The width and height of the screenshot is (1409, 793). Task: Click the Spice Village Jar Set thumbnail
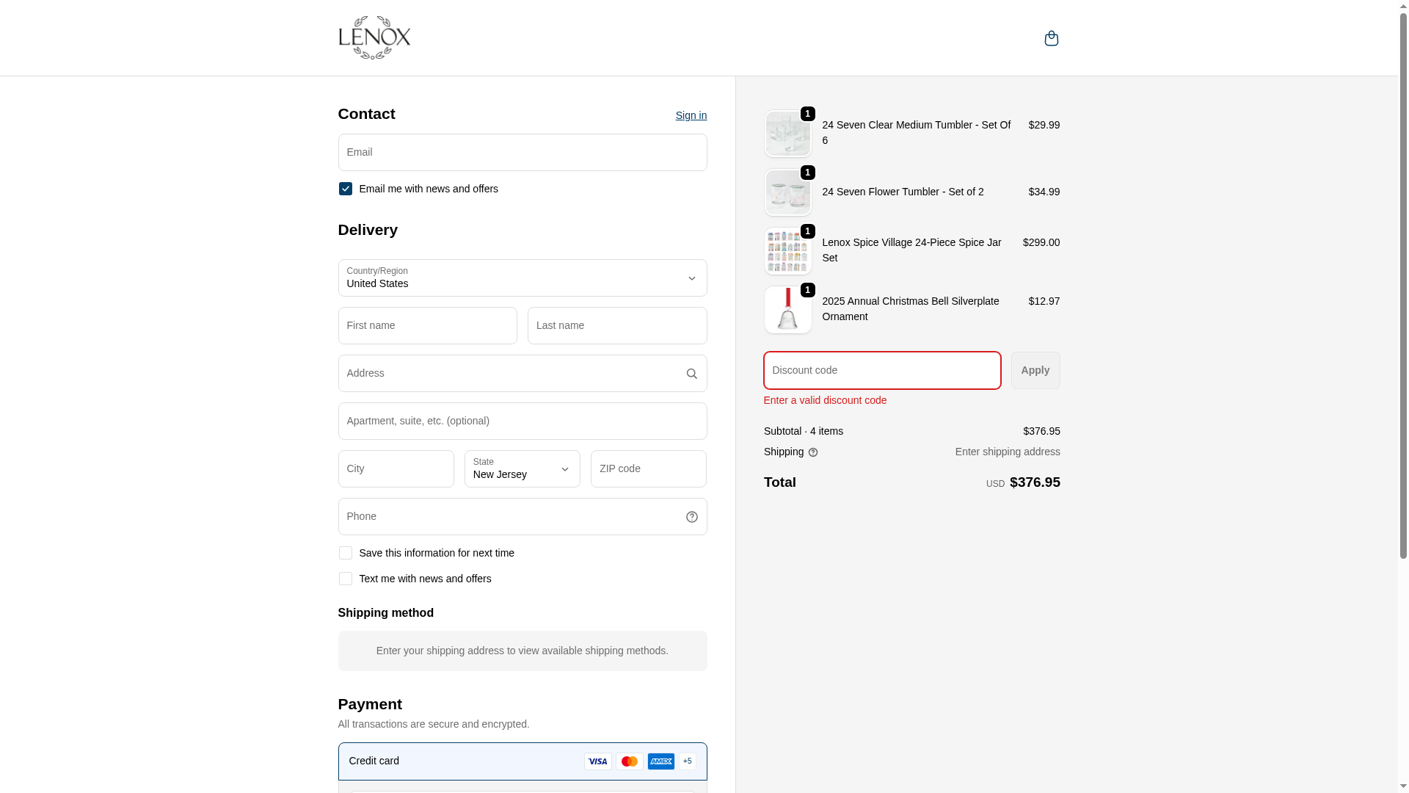click(787, 251)
